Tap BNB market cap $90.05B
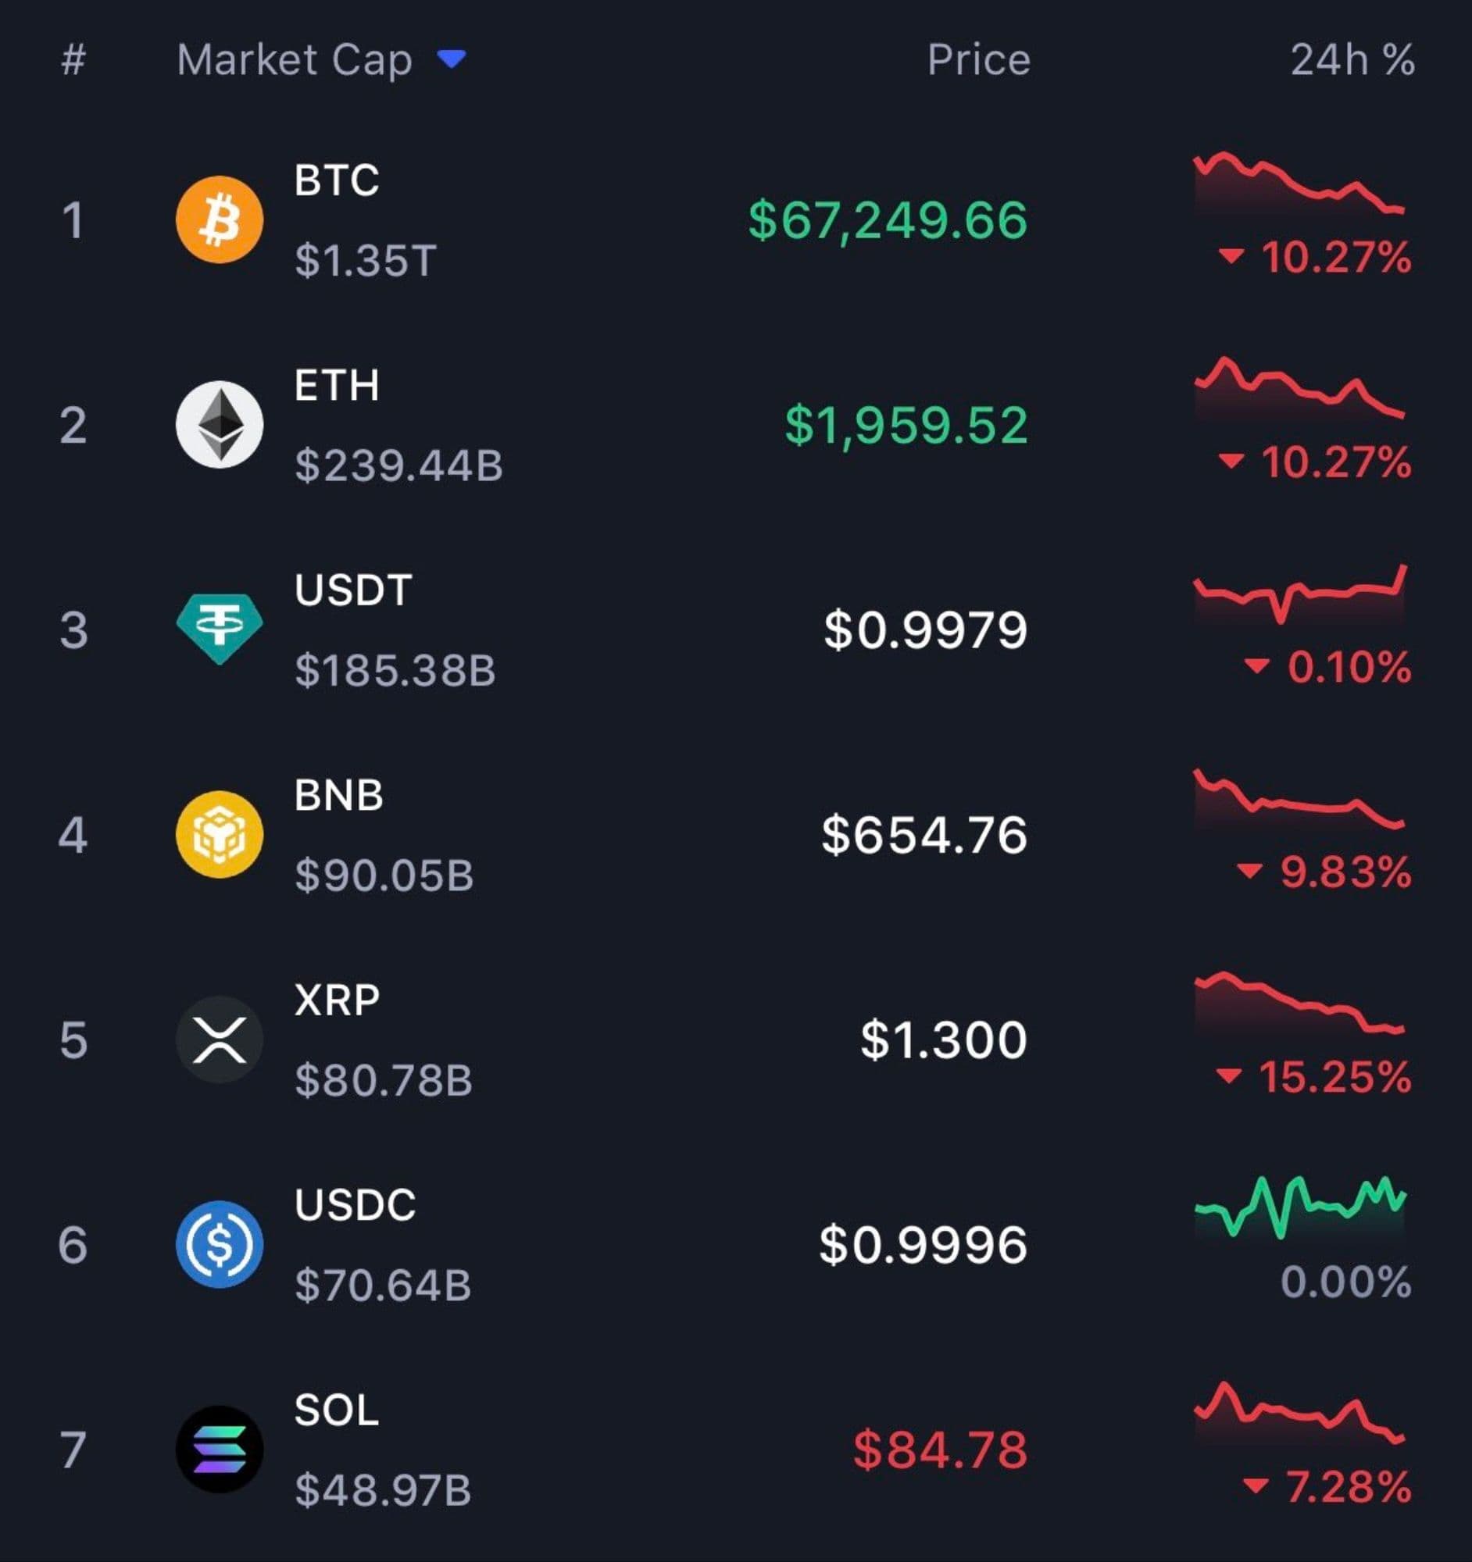The image size is (1472, 1562). coord(384,876)
